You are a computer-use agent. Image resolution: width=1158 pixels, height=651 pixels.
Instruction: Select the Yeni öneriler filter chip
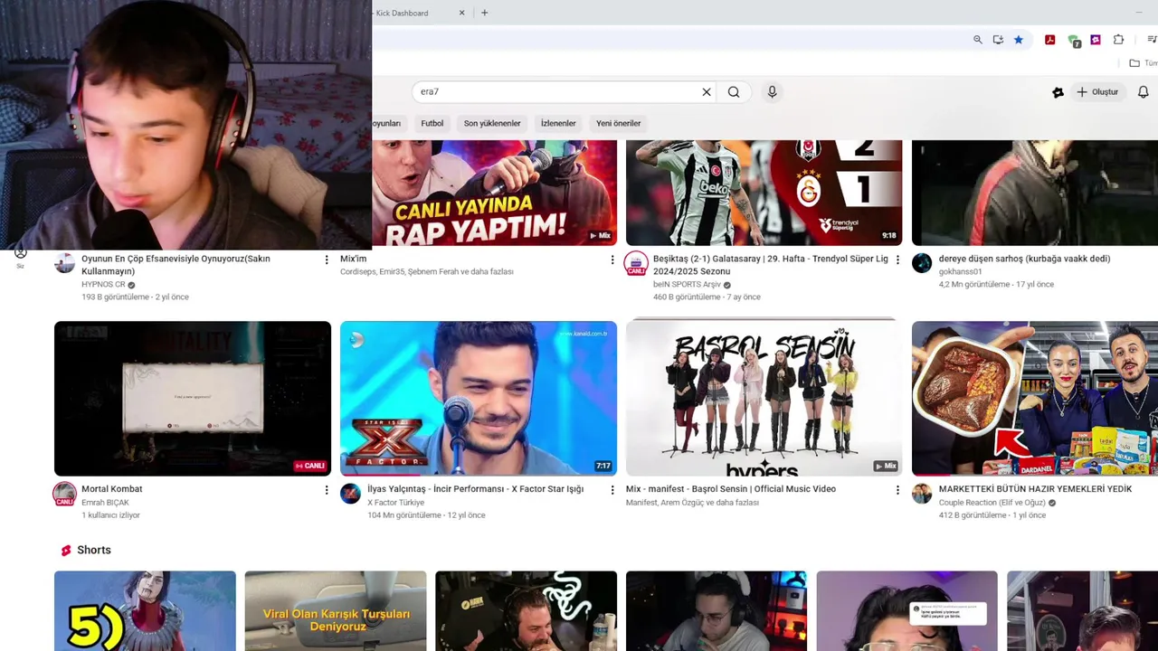tap(619, 123)
